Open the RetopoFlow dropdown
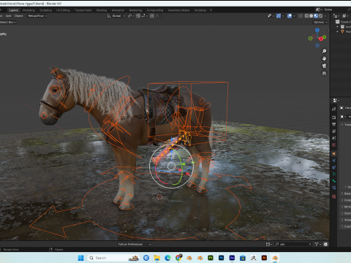The height and width of the screenshot is (263, 351). (37, 16)
